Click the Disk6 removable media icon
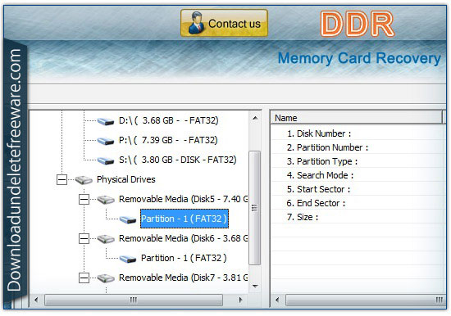The width and height of the screenshot is (451, 316). click(106, 239)
